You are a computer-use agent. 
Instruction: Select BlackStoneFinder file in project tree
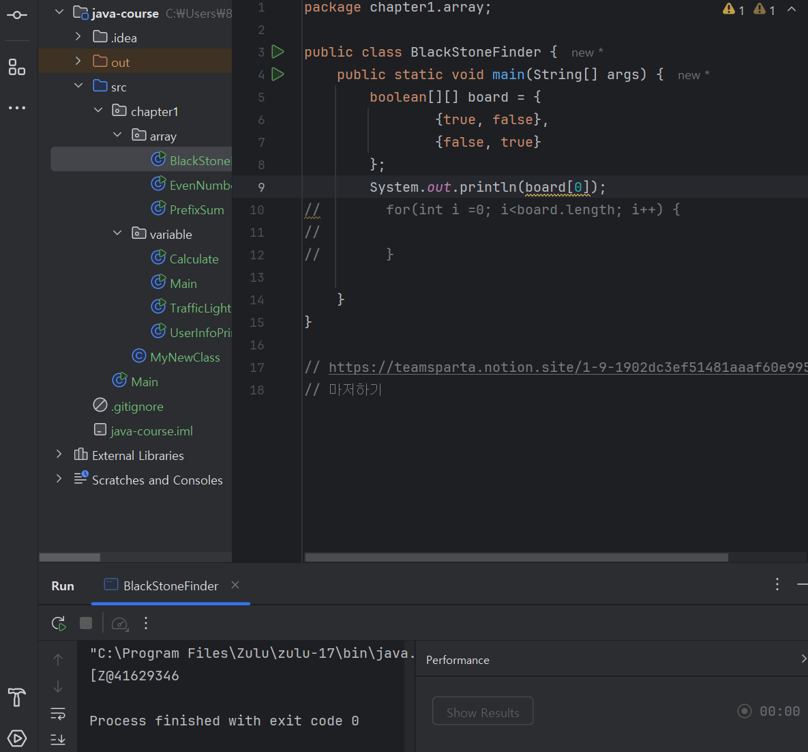(141, 160)
